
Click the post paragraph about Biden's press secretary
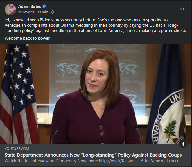(x=95, y=25)
